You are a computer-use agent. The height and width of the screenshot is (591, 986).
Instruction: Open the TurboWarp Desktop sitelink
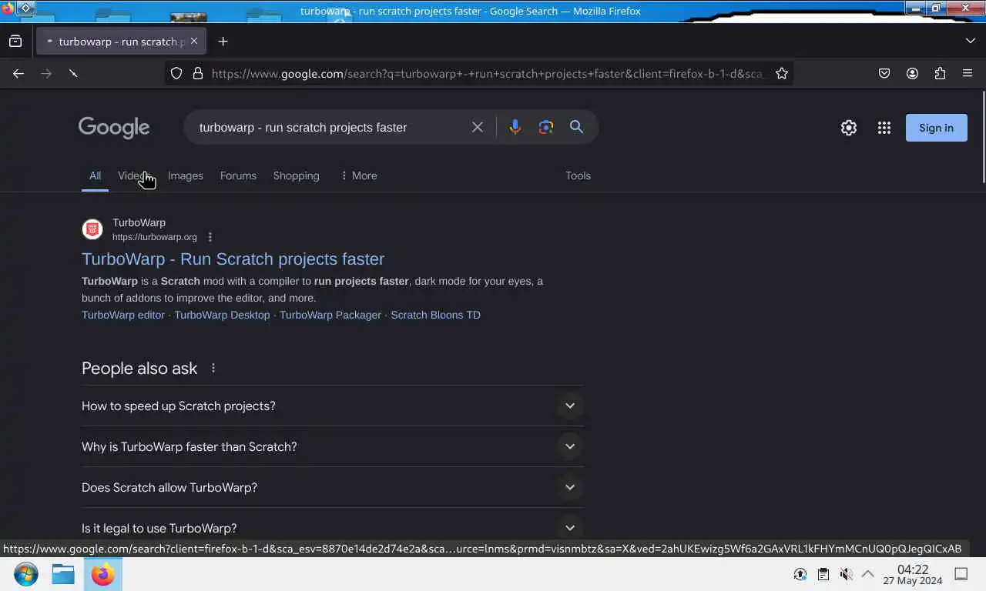click(x=222, y=315)
